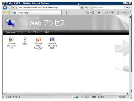Click the popup blocker status bar icon
The image size is (134, 101).
coord(73,97)
